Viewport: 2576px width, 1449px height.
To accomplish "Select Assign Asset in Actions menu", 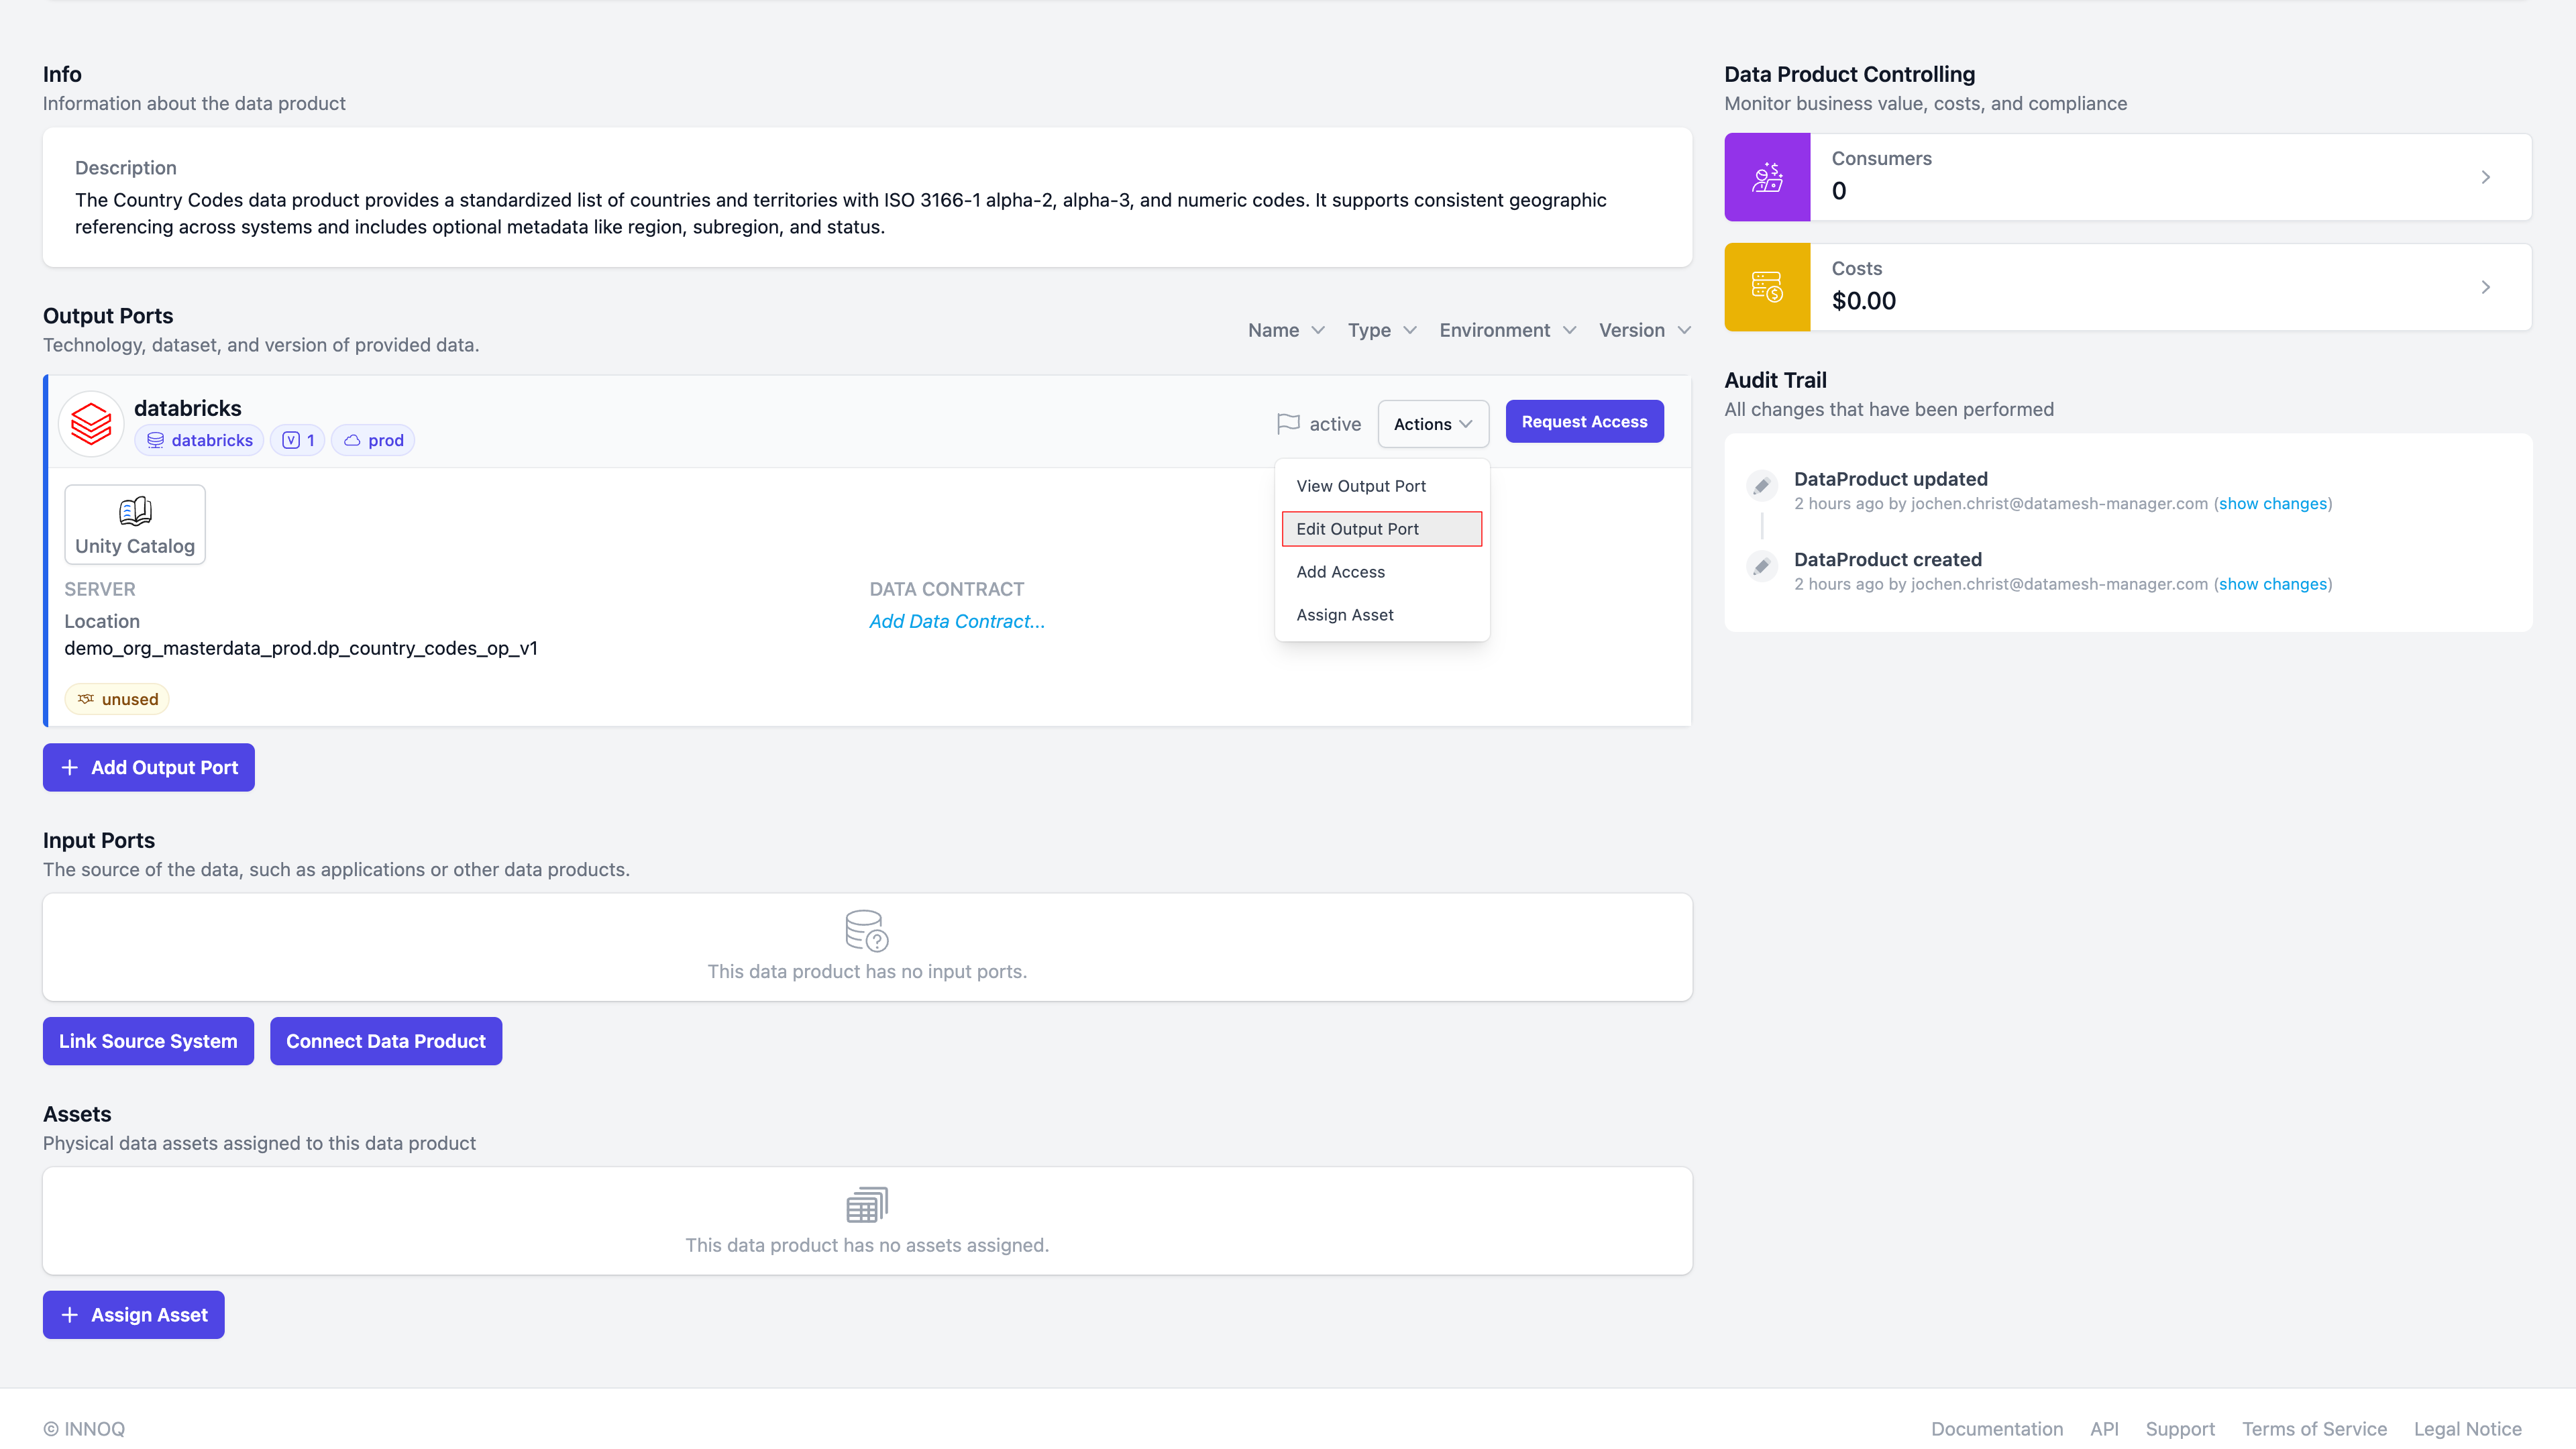I will 1344,615.
